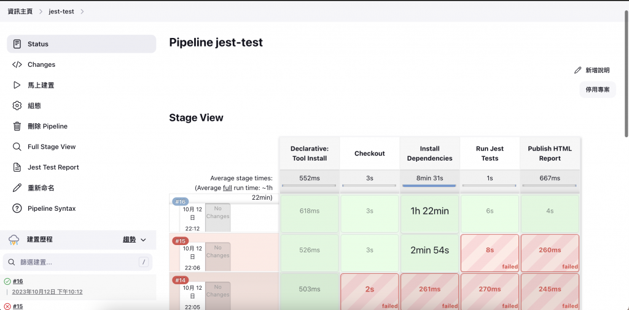The height and width of the screenshot is (310, 629).
Task: Click the Install Dependencies average time progress bar
Action: [x=429, y=185]
